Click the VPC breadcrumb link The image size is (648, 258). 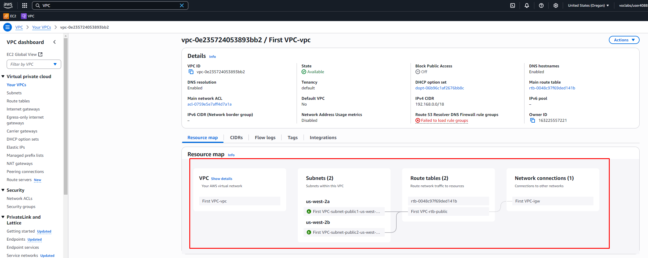coord(19,27)
